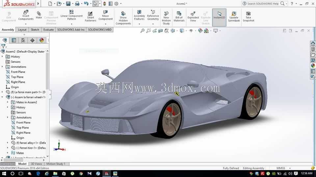Open Move Component dropdown arrow
316x177 pixels.
pos(105,24)
